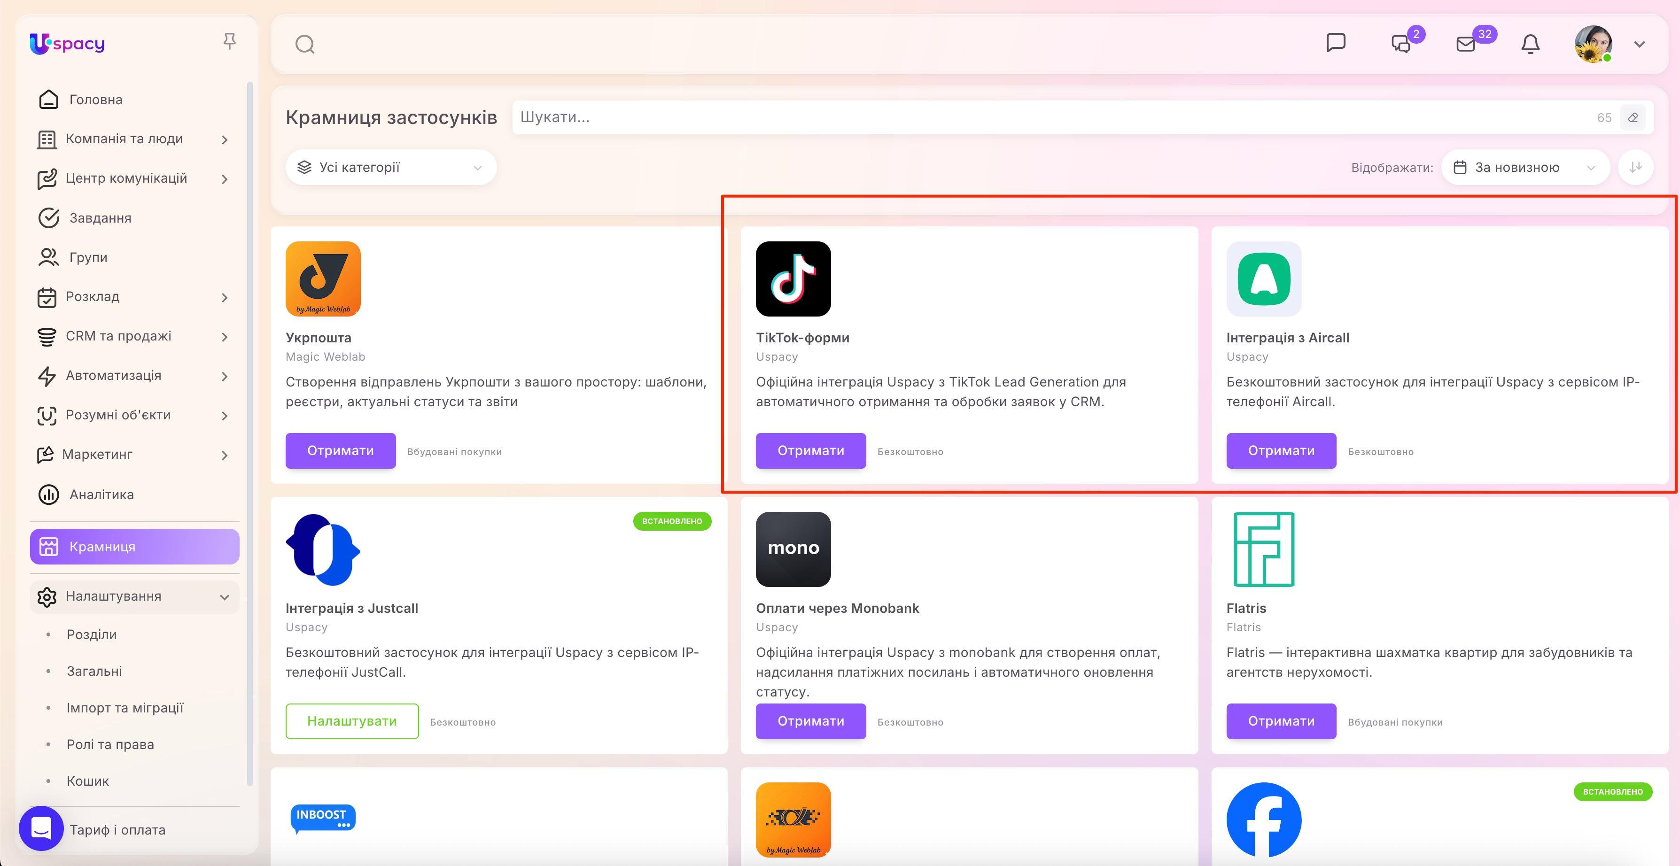Expand Центр комунікацій submenu
Image resolution: width=1680 pixels, height=866 pixels.
pos(225,178)
